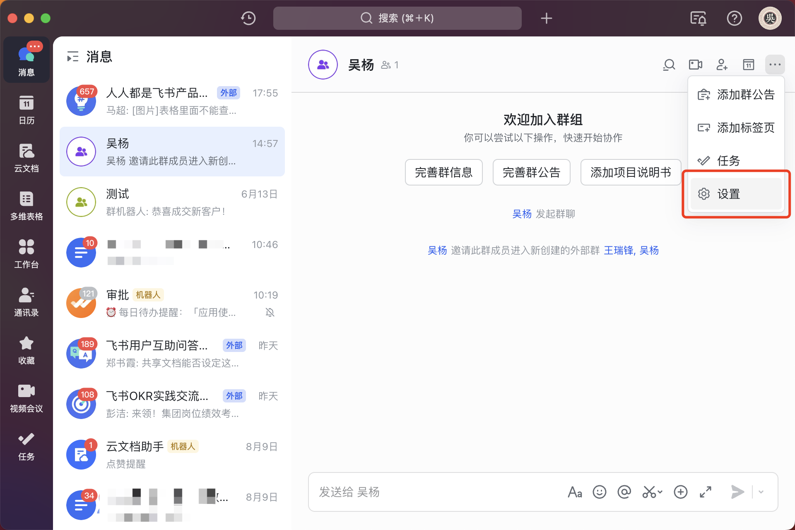Click the 搜索 search field
Image resolution: width=795 pixels, height=530 pixels.
pyautogui.click(x=397, y=18)
